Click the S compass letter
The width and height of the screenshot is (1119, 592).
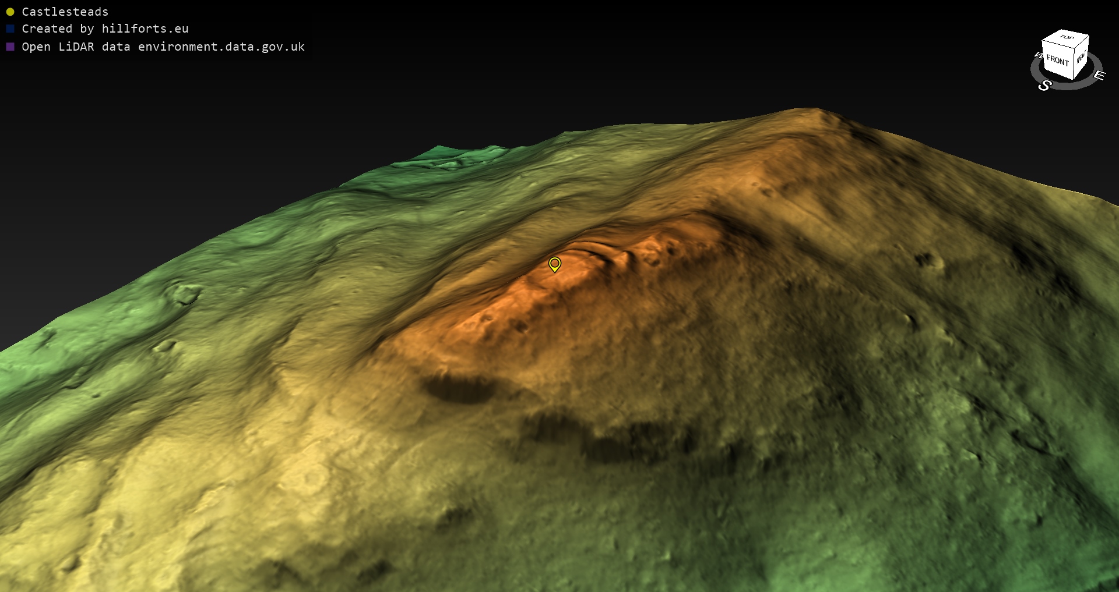(x=1044, y=86)
